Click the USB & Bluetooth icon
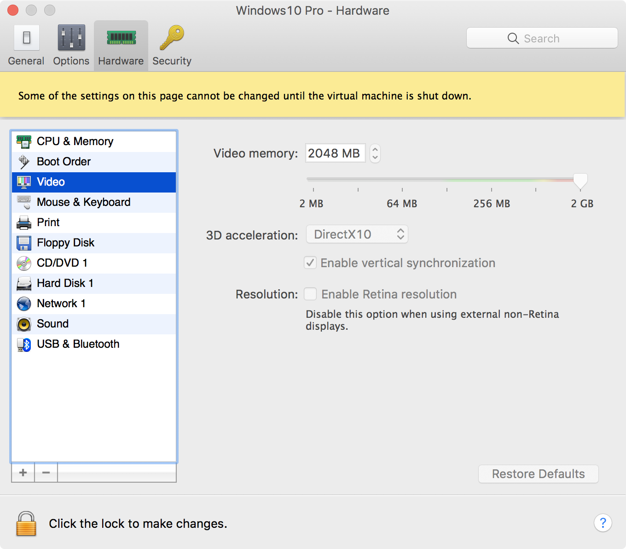This screenshot has height=549, width=626. pos(24,344)
